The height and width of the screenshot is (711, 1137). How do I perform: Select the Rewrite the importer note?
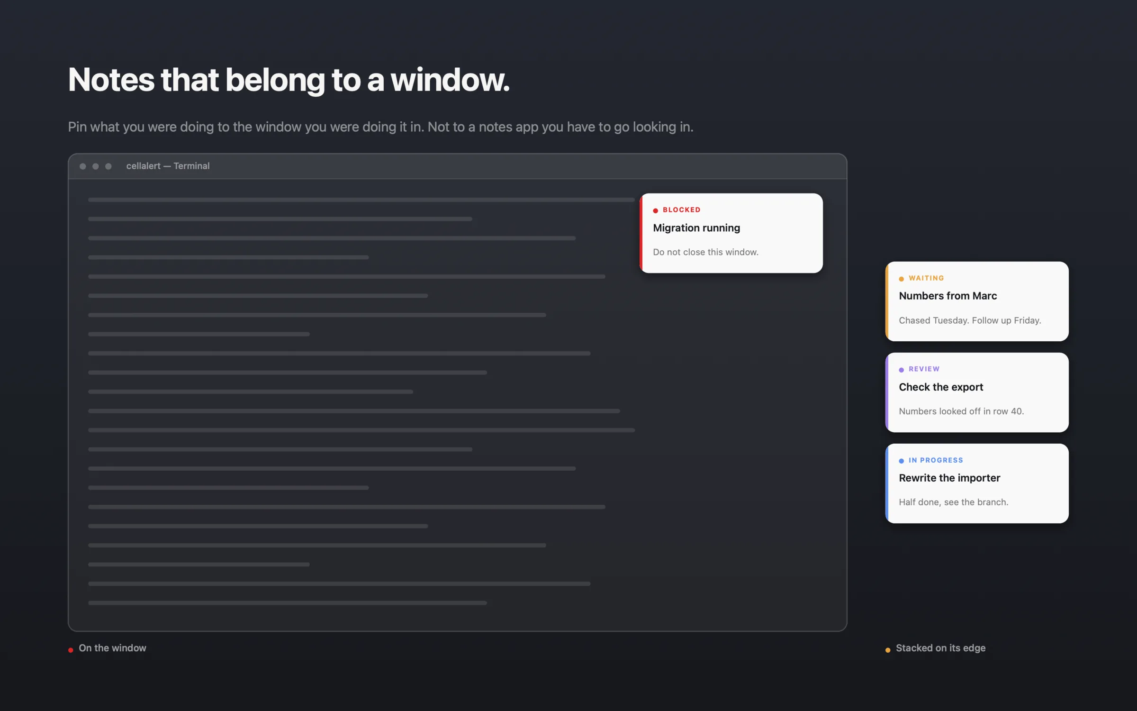point(977,483)
